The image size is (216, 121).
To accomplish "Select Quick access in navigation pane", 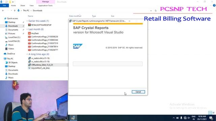I will 12,18.
